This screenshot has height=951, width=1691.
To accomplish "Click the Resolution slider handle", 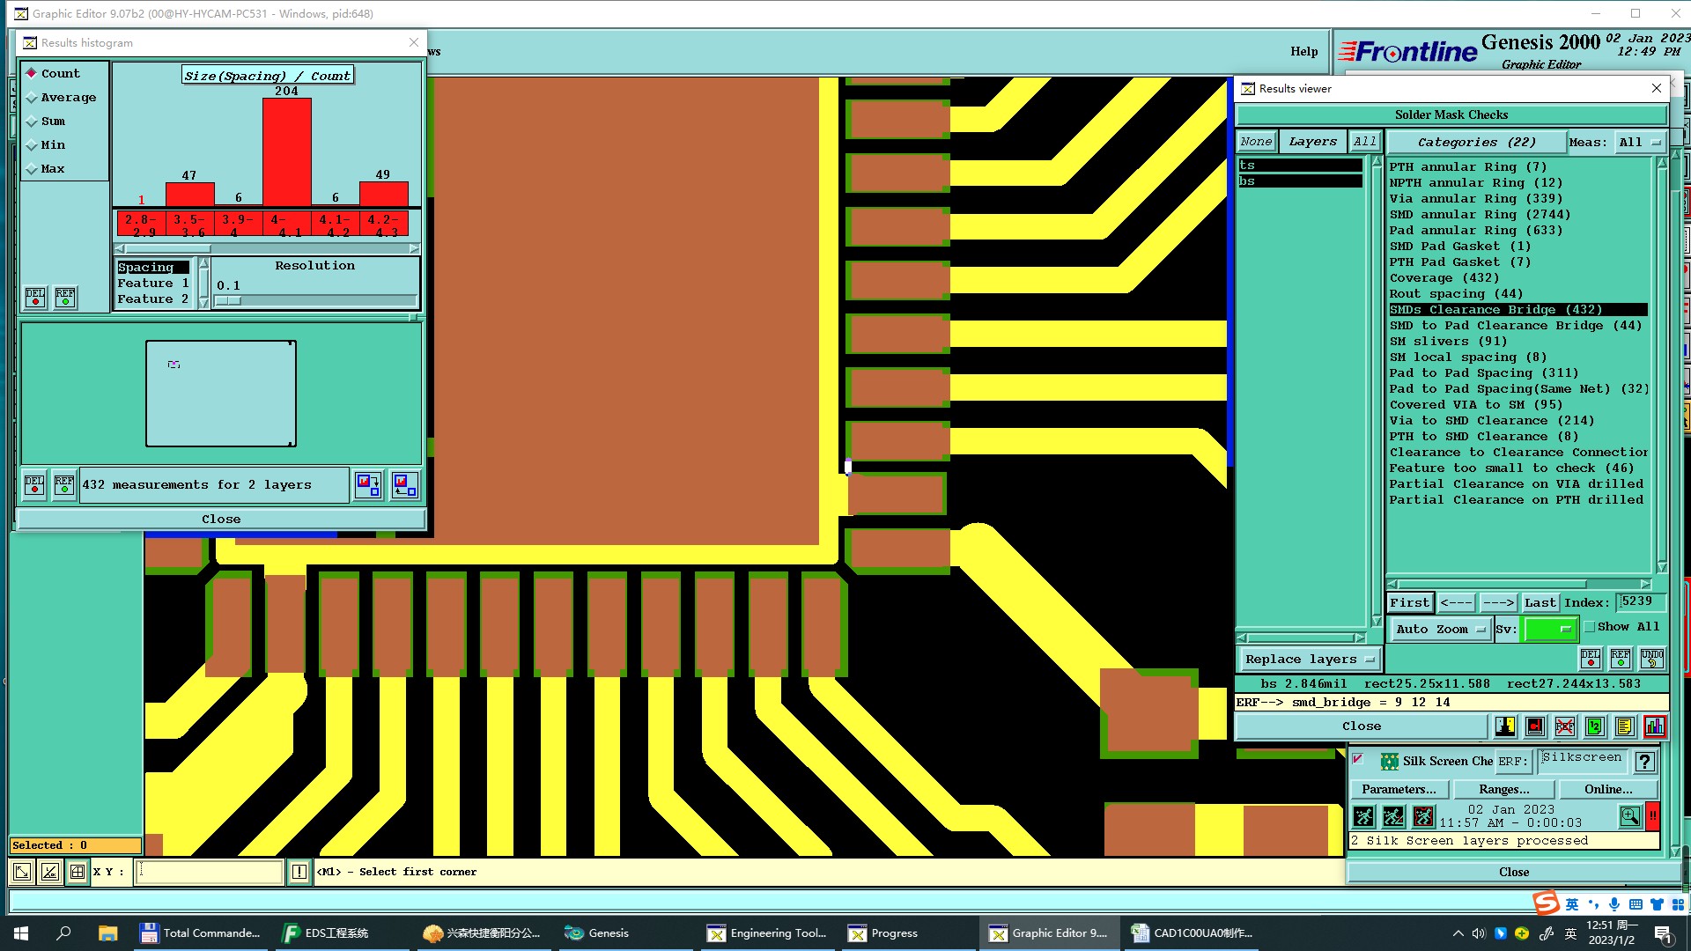I will point(227,301).
